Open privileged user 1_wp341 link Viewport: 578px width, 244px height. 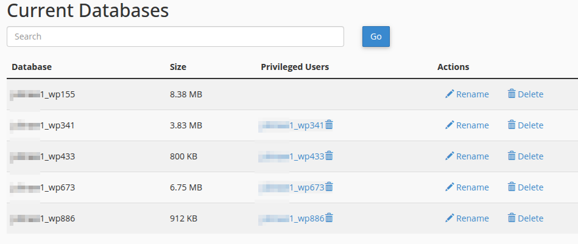[x=291, y=125]
